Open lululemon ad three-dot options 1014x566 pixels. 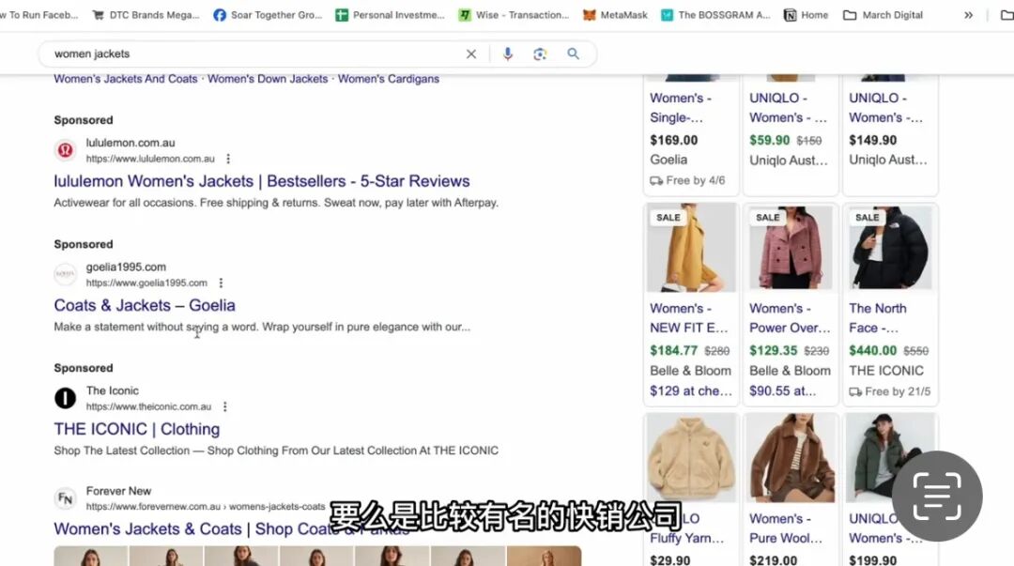(x=228, y=159)
